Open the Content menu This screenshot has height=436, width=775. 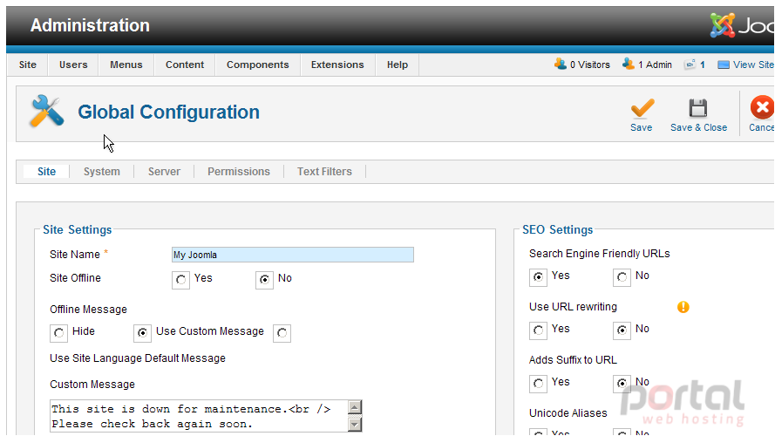[x=184, y=65]
